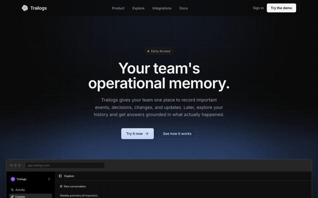Toggle the sidebar panel icon beside Explore

coord(60,176)
